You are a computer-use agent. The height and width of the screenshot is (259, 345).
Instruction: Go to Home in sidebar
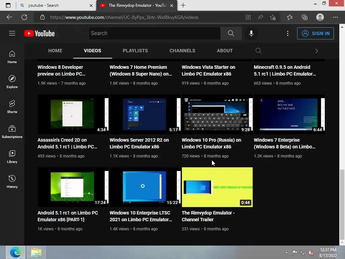click(x=12, y=57)
